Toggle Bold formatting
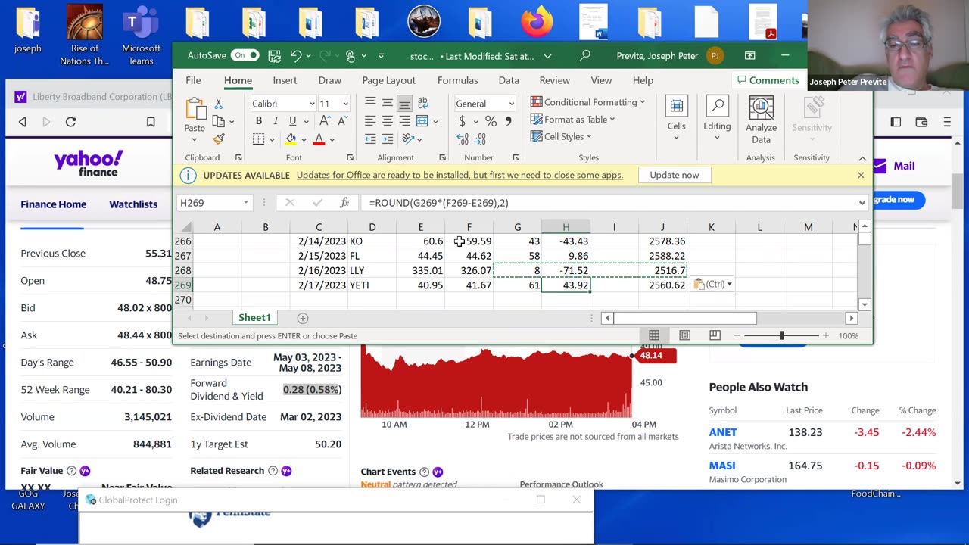 [x=259, y=121]
